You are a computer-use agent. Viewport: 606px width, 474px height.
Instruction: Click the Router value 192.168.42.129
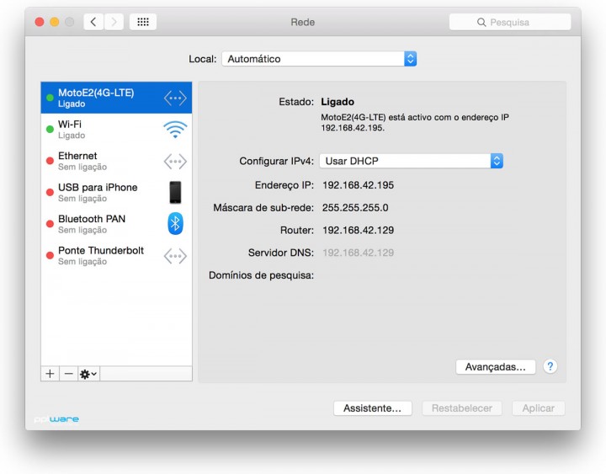359,231
